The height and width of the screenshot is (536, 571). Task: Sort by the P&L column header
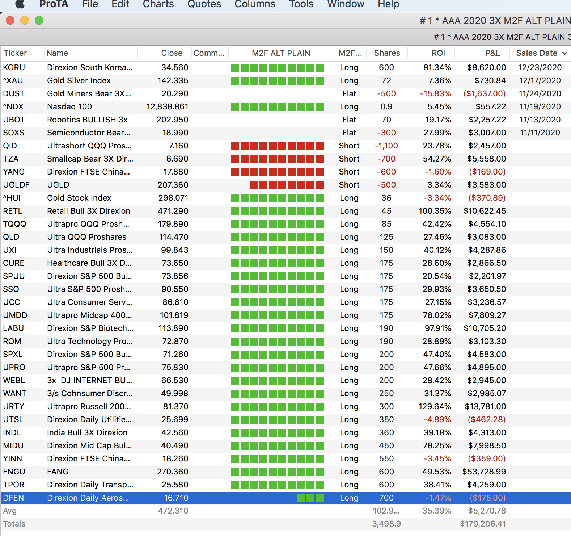coord(492,53)
